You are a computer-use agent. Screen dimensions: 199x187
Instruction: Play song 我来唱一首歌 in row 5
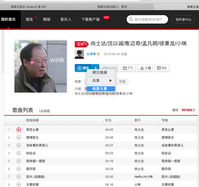[19, 161]
